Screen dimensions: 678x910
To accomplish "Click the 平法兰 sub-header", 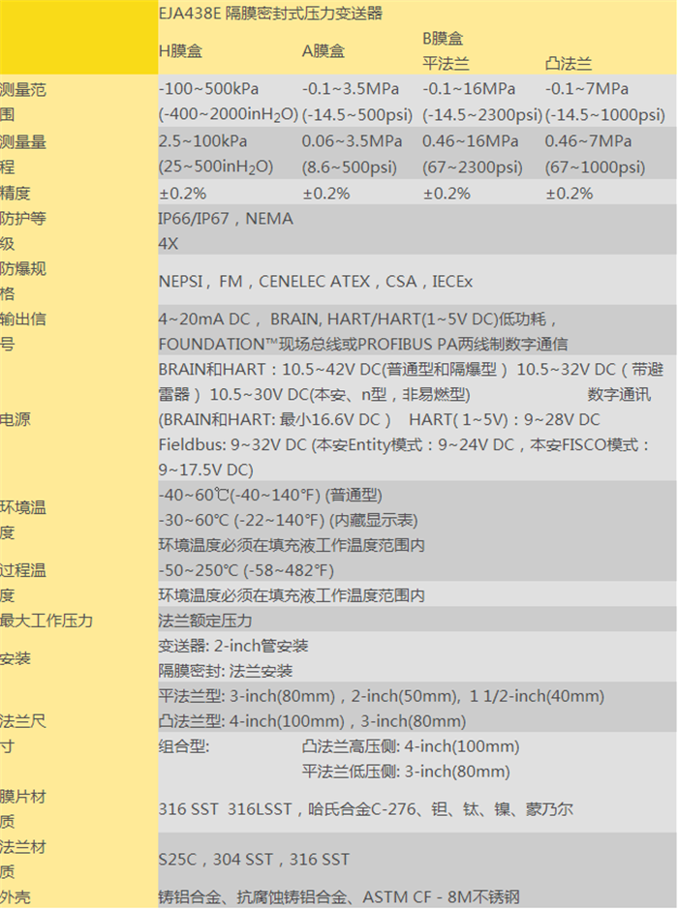I will tap(446, 63).
